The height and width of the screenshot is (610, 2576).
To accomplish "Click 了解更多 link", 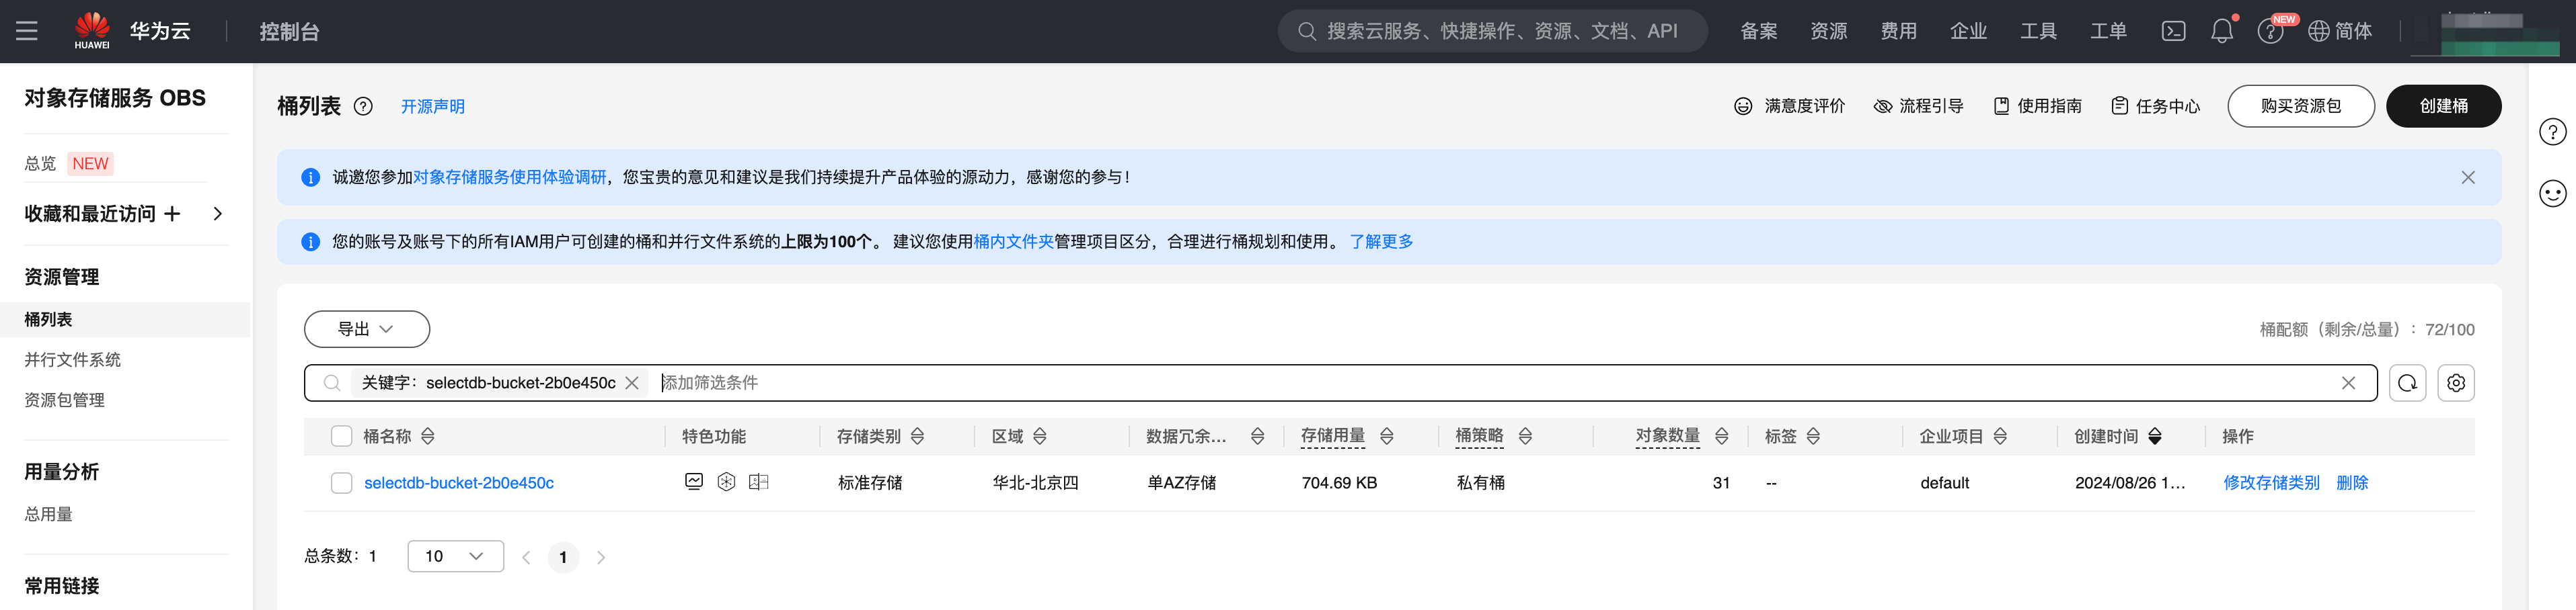I will 1382,242.
